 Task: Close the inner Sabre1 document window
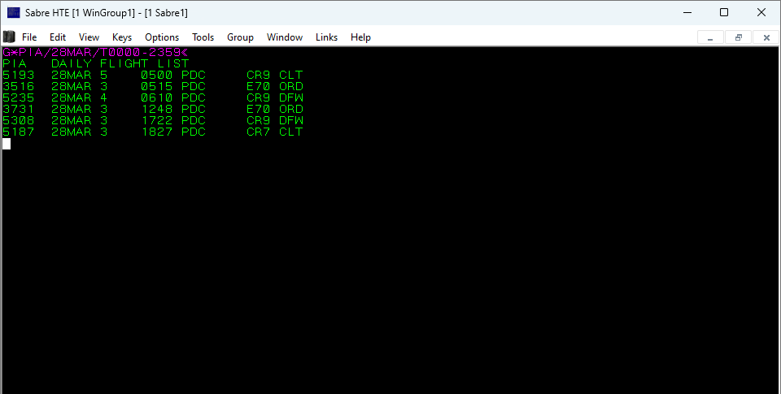(x=766, y=37)
